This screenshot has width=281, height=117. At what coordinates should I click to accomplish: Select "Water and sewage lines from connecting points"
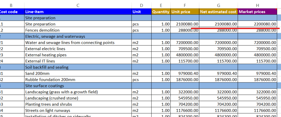click(78, 42)
